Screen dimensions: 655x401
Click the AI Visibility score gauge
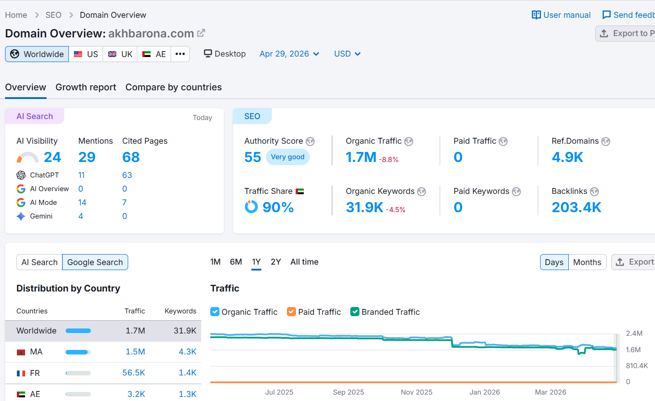click(x=27, y=157)
